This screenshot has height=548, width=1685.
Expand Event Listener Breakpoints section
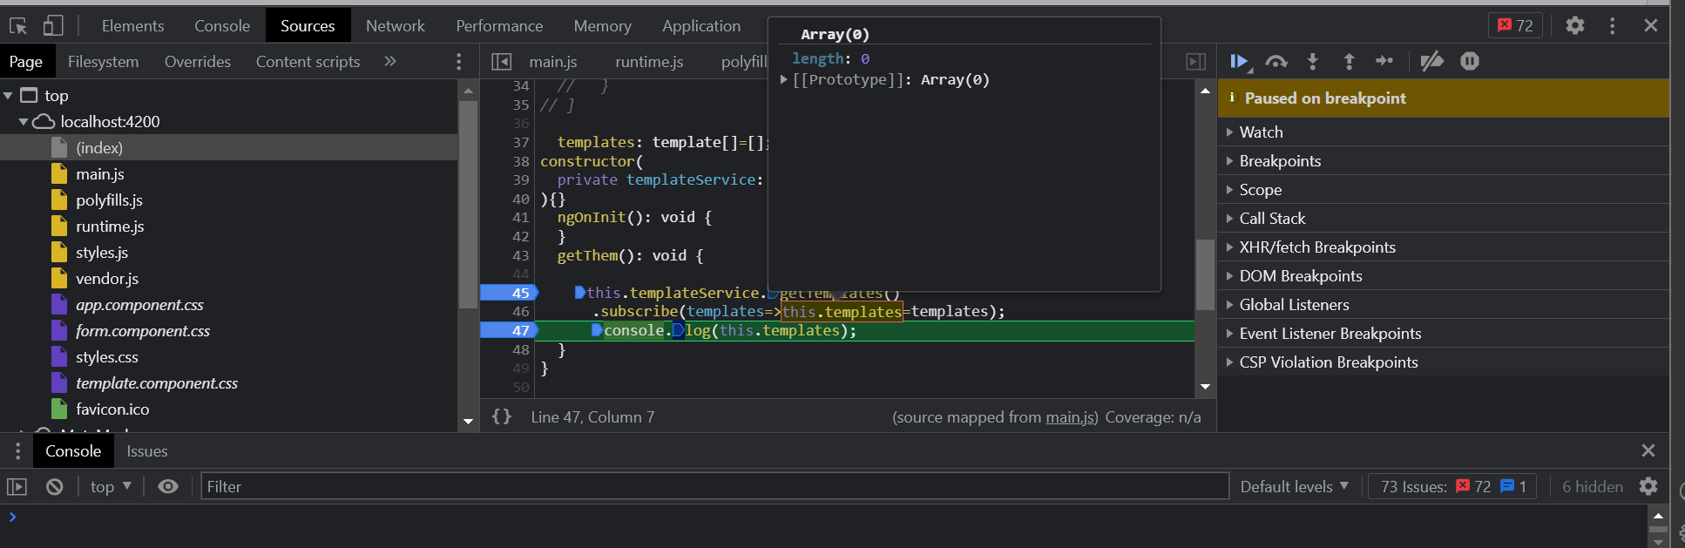[1443, 333]
